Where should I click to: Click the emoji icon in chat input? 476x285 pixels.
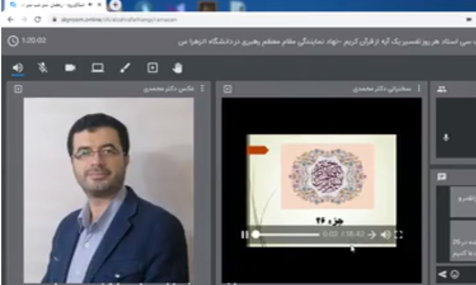[454, 274]
